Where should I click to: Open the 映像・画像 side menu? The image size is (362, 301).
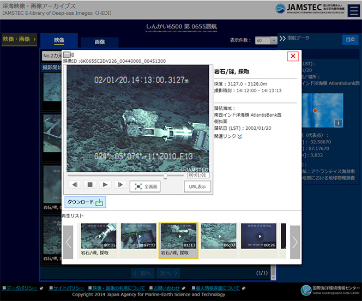pyautogui.click(x=20, y=39)
